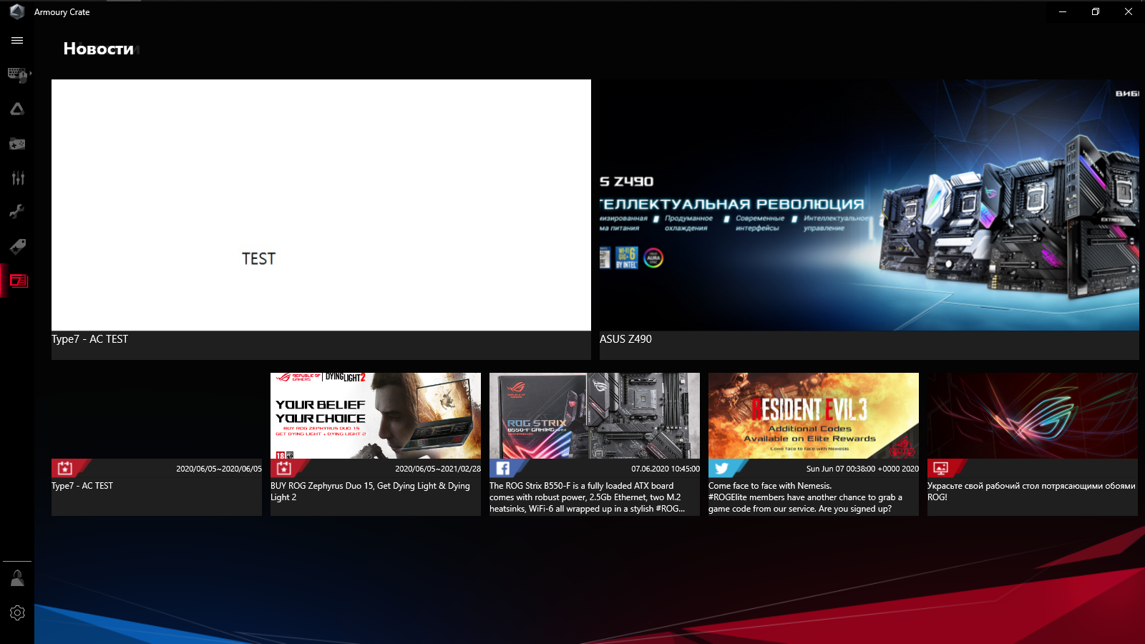1145x644 pixels.
Task: Click the Facebook icon on B550-F card
Action: click(x=503, y=468)
